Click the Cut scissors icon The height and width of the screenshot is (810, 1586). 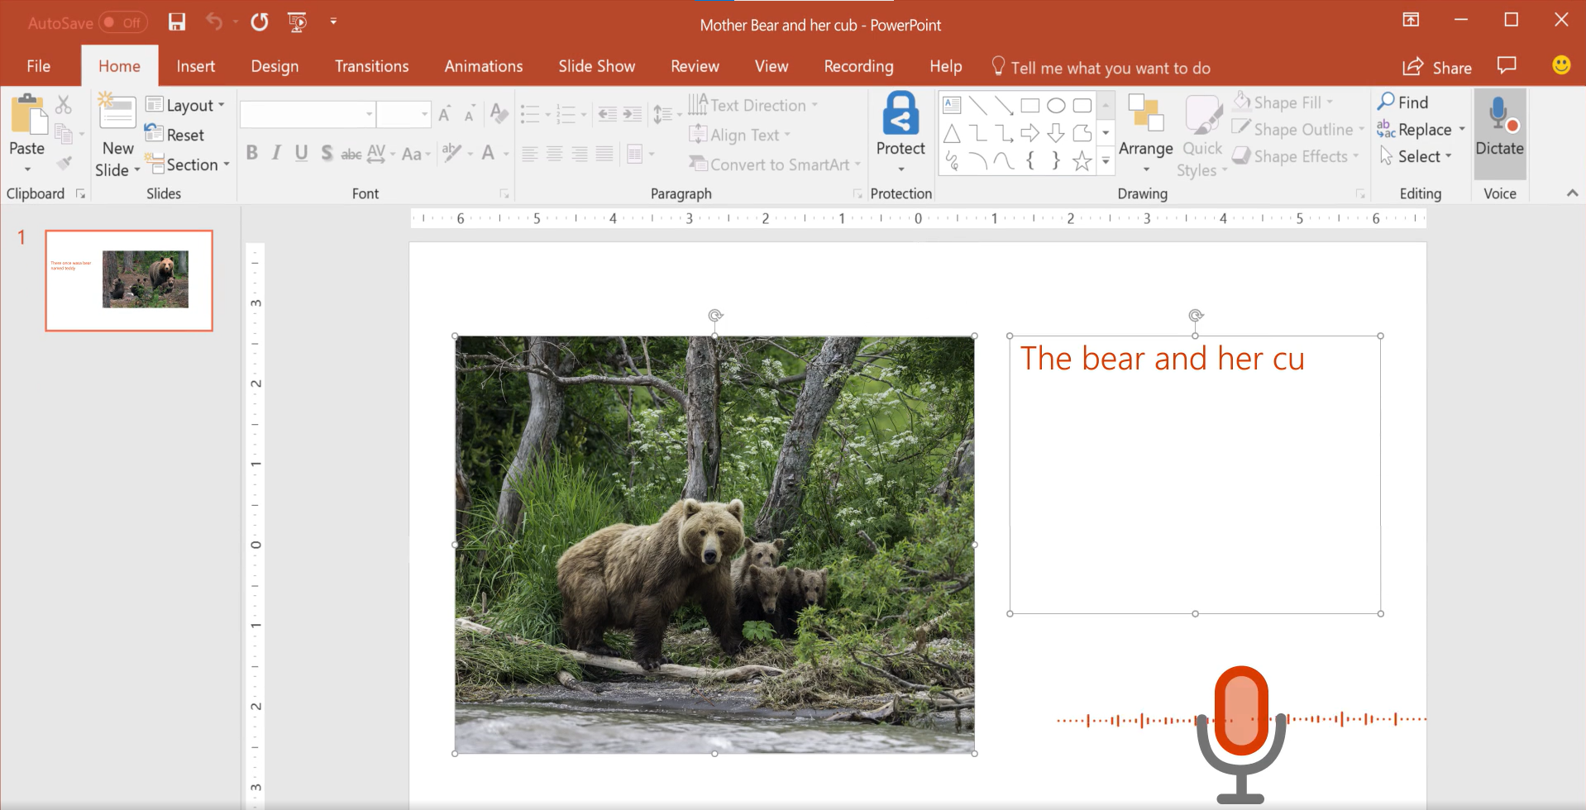click(63, 103)
